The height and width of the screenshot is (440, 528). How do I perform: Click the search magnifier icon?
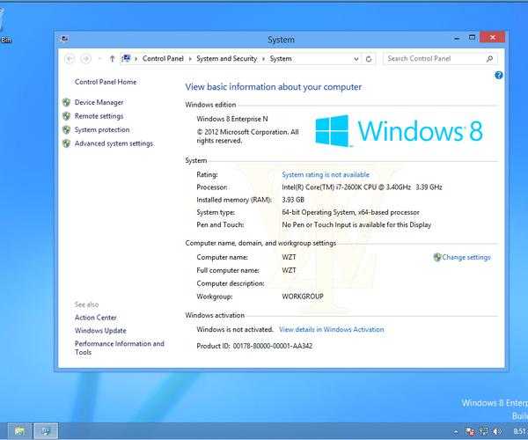[489, 59]
